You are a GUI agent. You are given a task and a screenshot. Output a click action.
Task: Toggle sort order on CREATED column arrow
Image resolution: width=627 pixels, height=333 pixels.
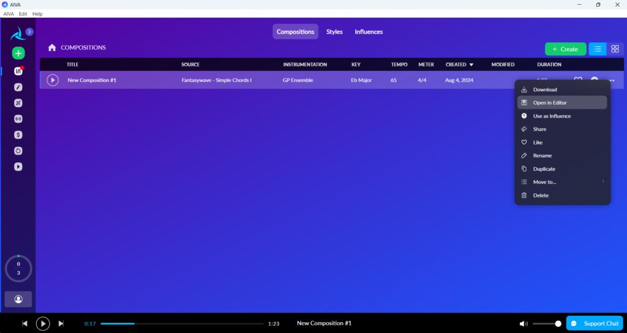471,64
